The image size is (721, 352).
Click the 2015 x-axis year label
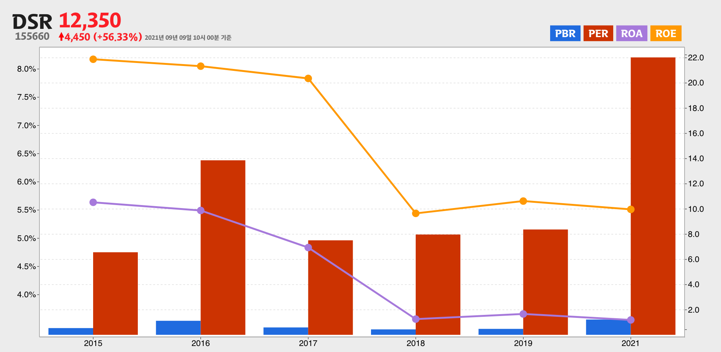click(x=93, y=343)
